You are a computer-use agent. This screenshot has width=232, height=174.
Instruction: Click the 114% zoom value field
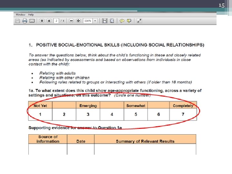(x=88, y=21)
